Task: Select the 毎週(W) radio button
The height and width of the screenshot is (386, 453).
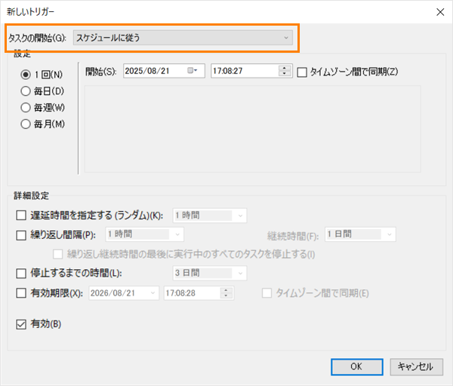Action: coord(26,108)
